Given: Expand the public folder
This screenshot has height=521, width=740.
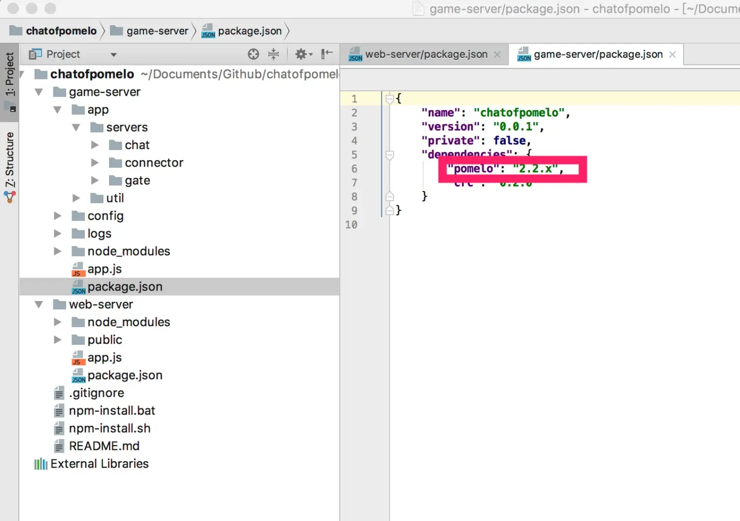Looking at the screenshot, I should pyautogui.click(x=58, y=340).
